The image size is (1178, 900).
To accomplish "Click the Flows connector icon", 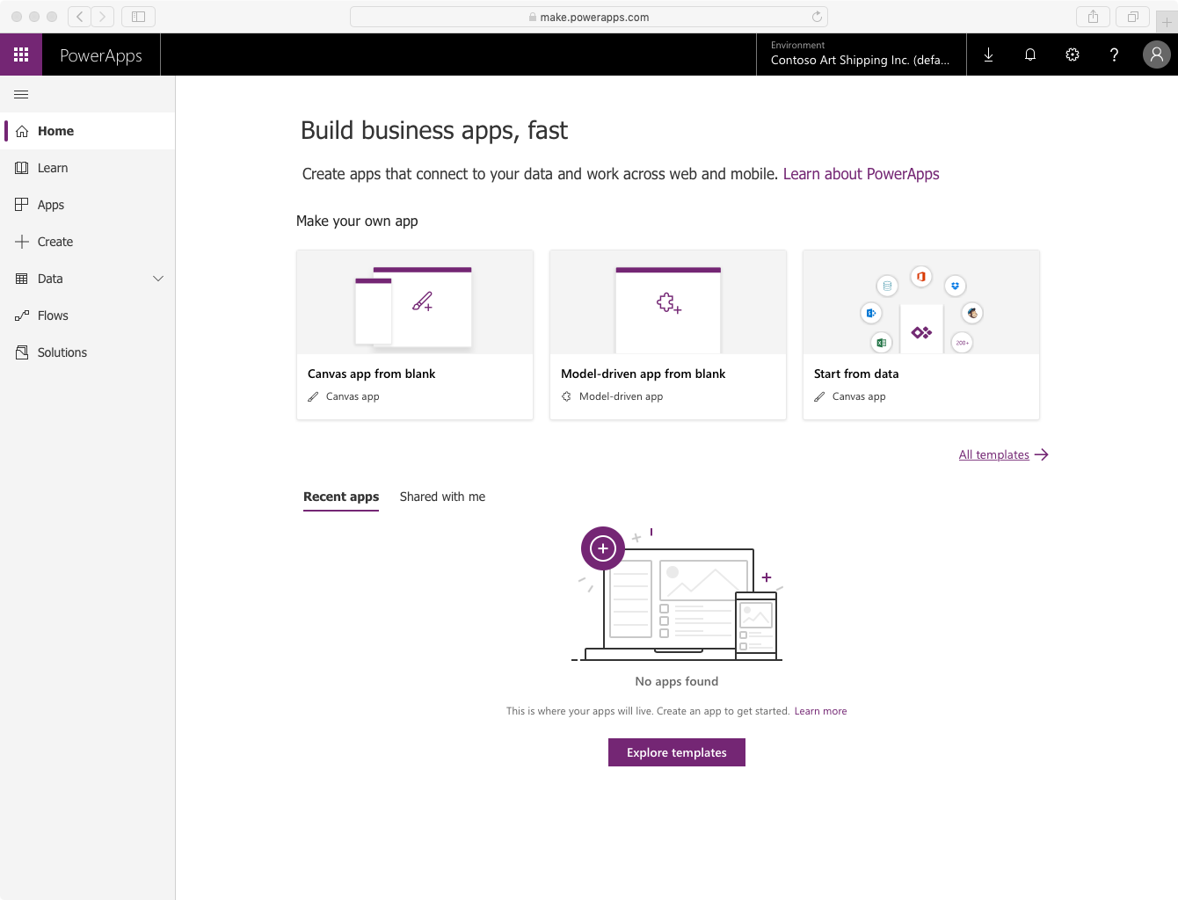I will [x=22, y=316].
